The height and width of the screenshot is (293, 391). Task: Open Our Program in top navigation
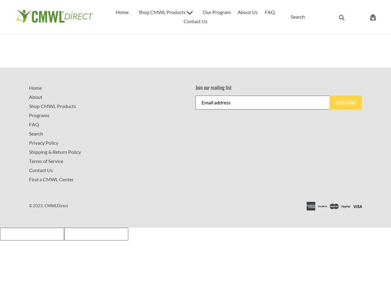pos(217,13)
